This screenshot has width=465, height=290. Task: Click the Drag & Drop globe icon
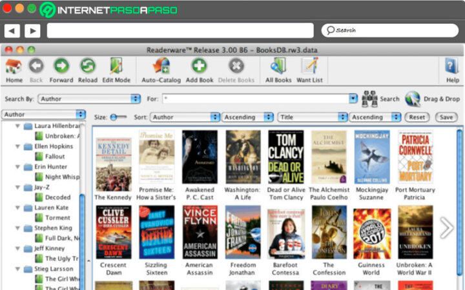tap(413, 99)
